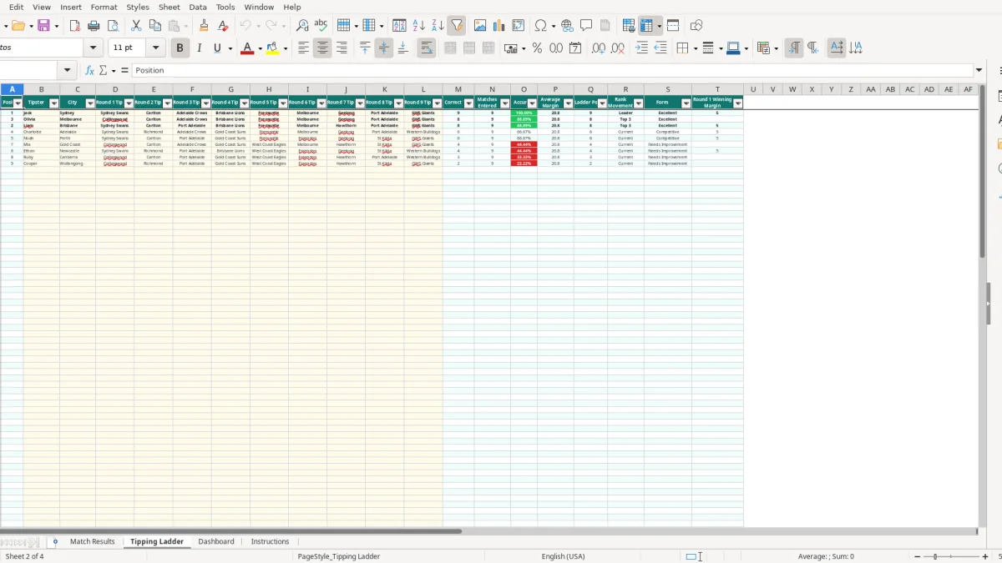Click the Print icon
This screenshot has height=563, width=1002.
click(x=94, y=26)
